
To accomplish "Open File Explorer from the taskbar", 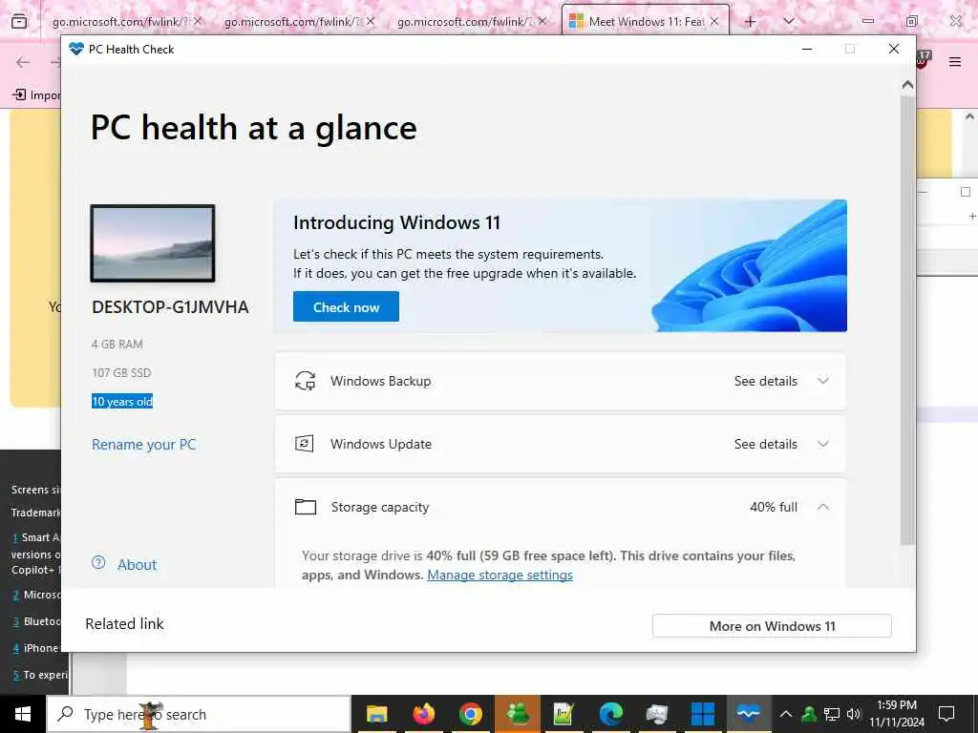I will coord(376,714).
